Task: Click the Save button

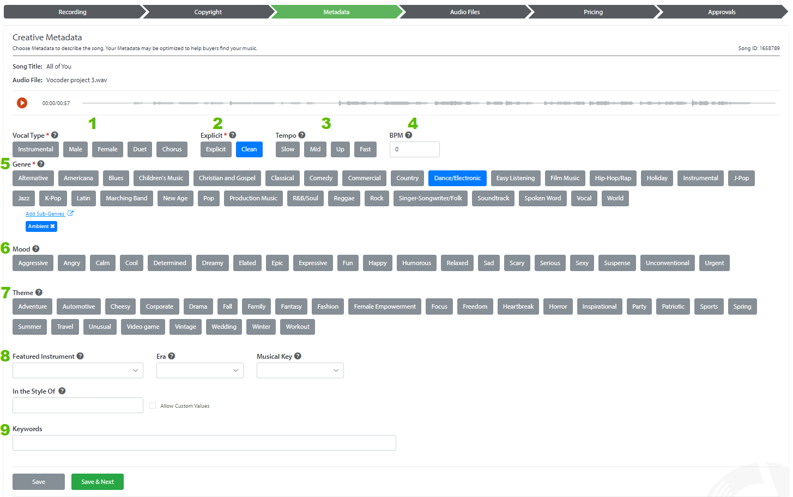Action: pos(39,482)
